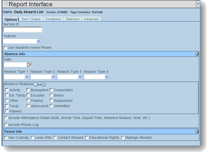The height and width of the screenshot is (152, 207).
Task: Open the Date calendar picker icon
Action: pyautogui.click(x=29, y=65)
